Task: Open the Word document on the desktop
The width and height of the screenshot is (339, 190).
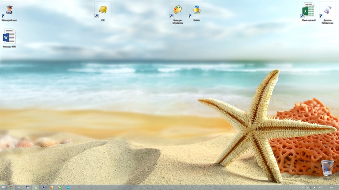Action: coord(9,38)
